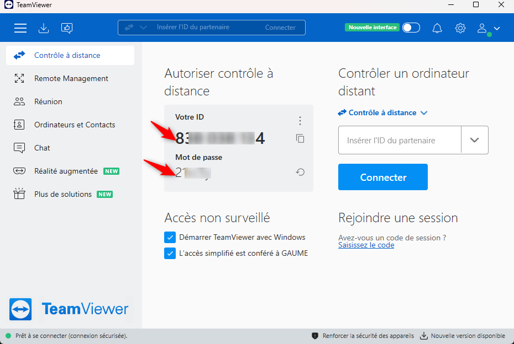Click the download icon in header
Viewport: 514px width, 344px height.
click(x=44, y=28)
